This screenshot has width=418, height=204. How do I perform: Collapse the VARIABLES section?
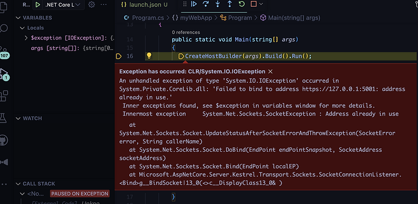[x=18, y=18]
